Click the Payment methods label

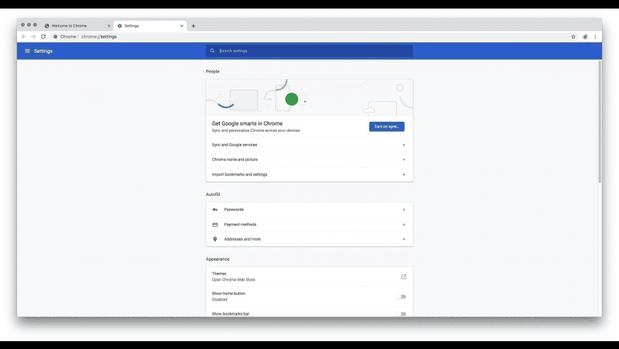point(240,224)
